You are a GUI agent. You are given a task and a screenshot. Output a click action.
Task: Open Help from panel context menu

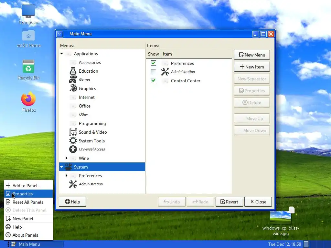[28, 227]
